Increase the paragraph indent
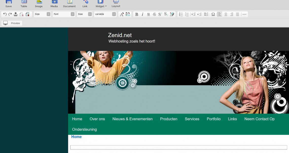This screenshot has width=289, height=153. coord(200,14)
